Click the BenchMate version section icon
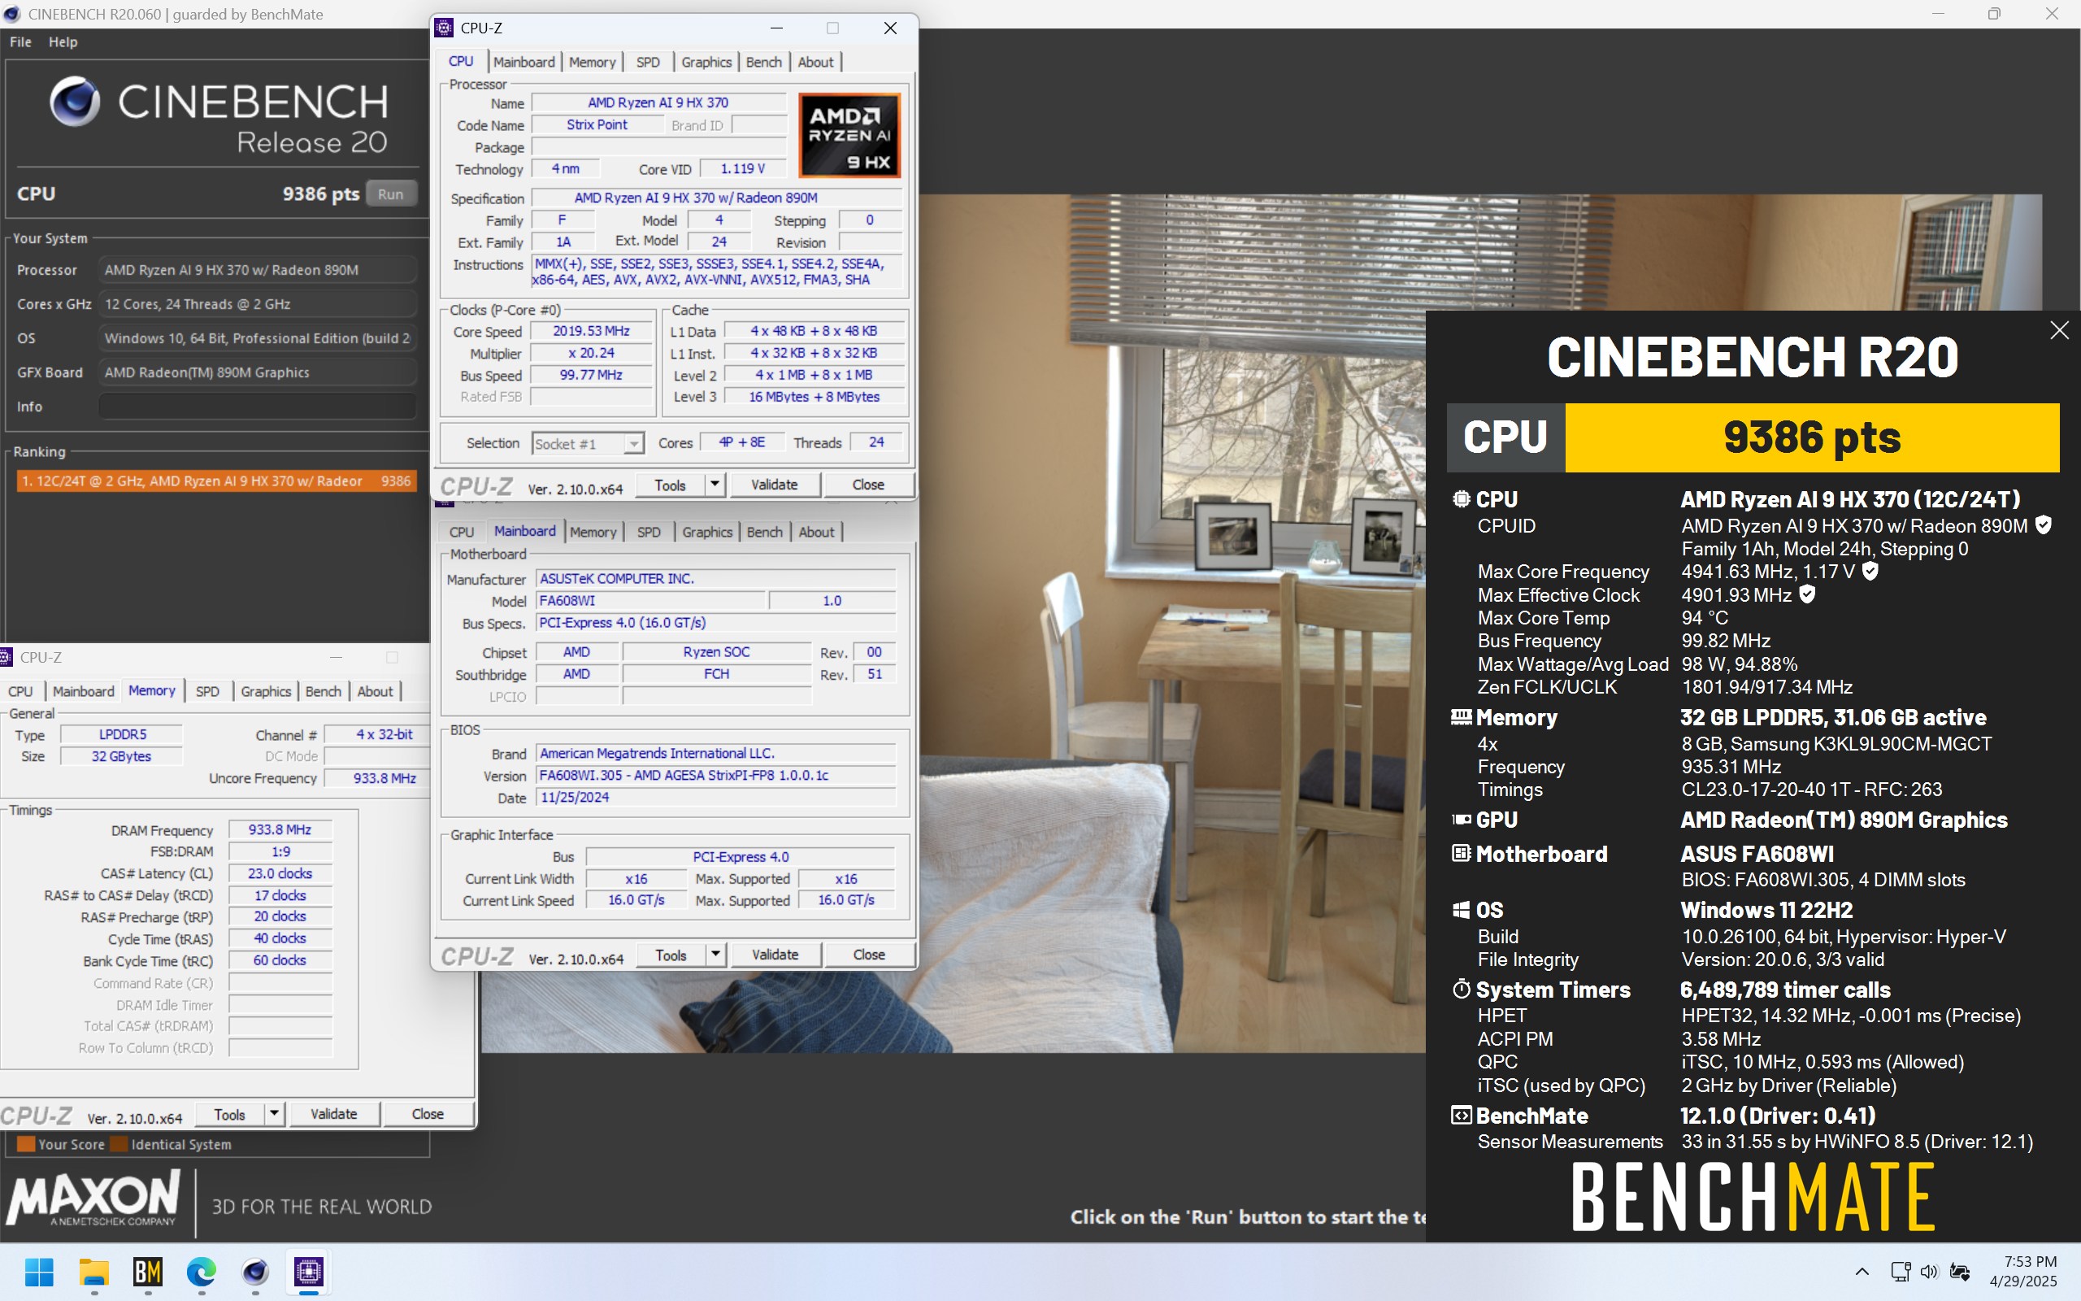The image size is (2081, 1301). (x=1460, y=1115)
